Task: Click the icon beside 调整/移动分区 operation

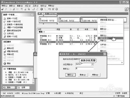Action: [x=5, y=51]
